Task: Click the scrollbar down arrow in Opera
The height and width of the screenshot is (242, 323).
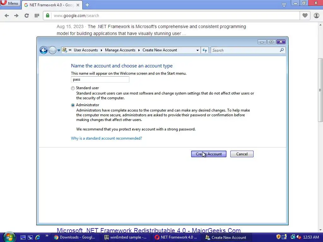Action: coord(320,230)
